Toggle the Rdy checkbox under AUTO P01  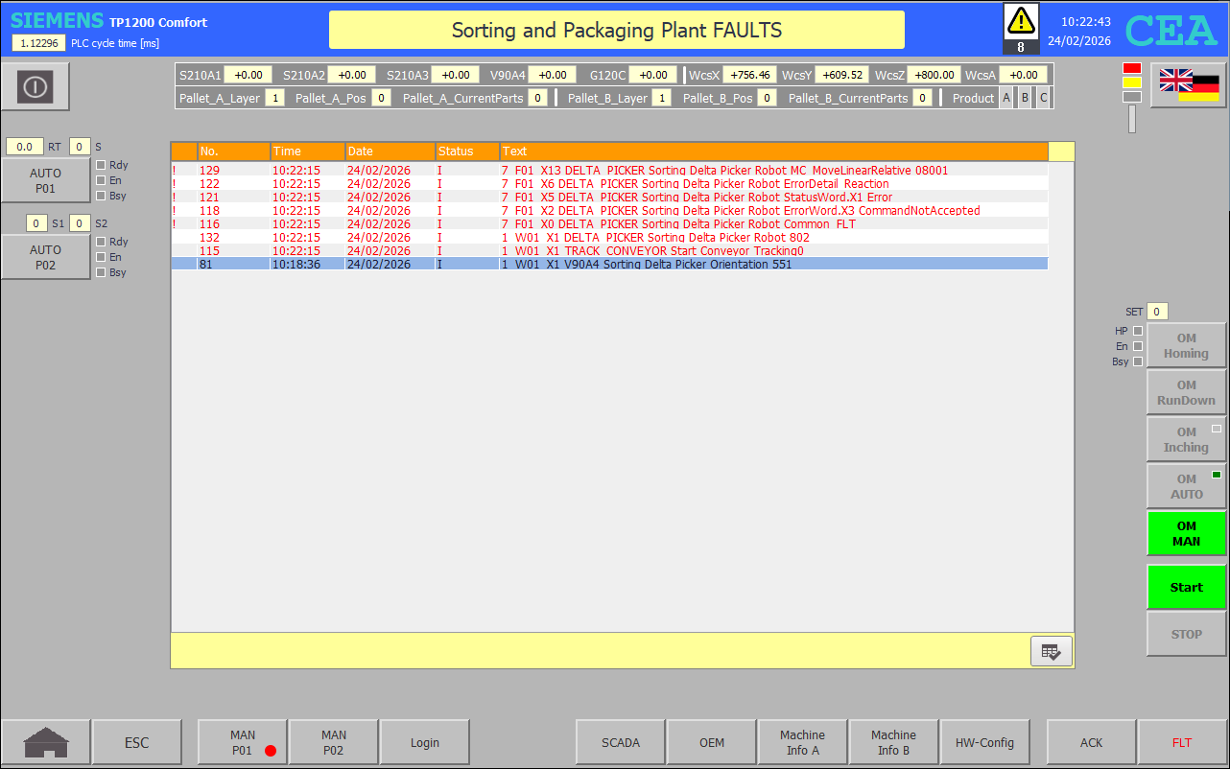(101, 165)
